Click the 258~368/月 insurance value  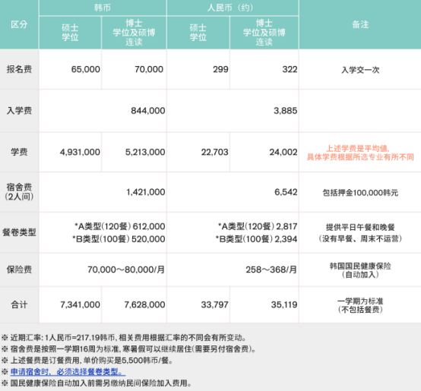(271, 270)
